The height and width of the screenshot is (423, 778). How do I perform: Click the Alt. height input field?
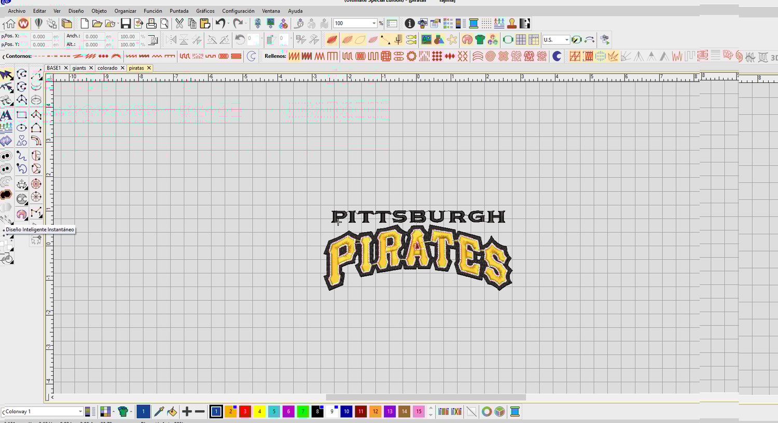(93, 45)
